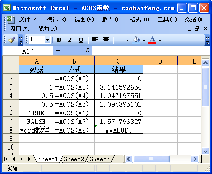
Task: Select column C header
Action: coord(118,61)
